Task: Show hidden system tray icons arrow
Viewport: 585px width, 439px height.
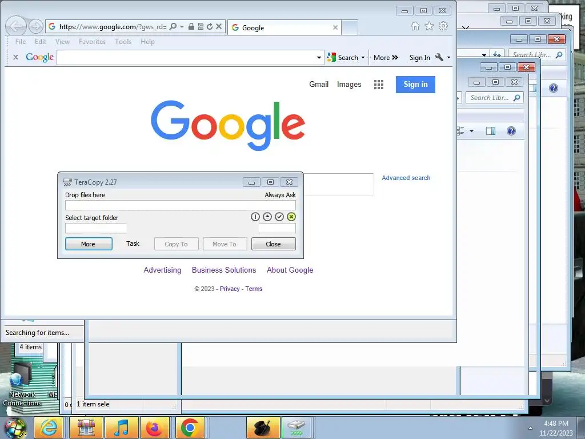Action: (x=530, y=428)
